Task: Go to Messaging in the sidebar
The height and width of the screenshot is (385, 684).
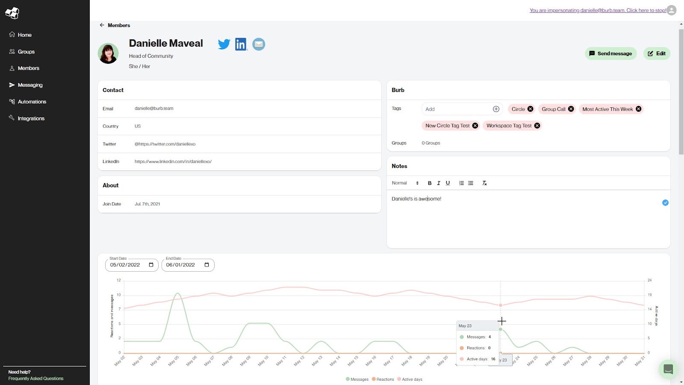Action: [x=30, y=85]
